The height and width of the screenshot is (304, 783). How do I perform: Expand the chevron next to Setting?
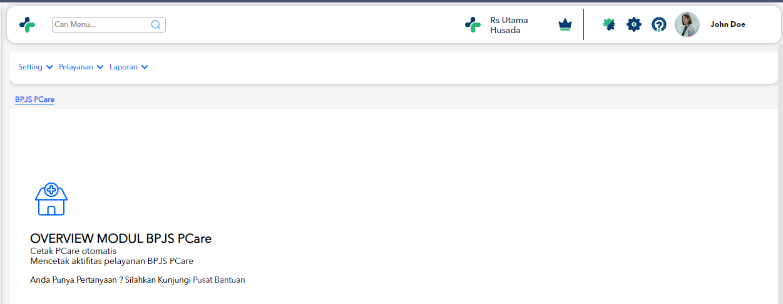click(49, 67)
